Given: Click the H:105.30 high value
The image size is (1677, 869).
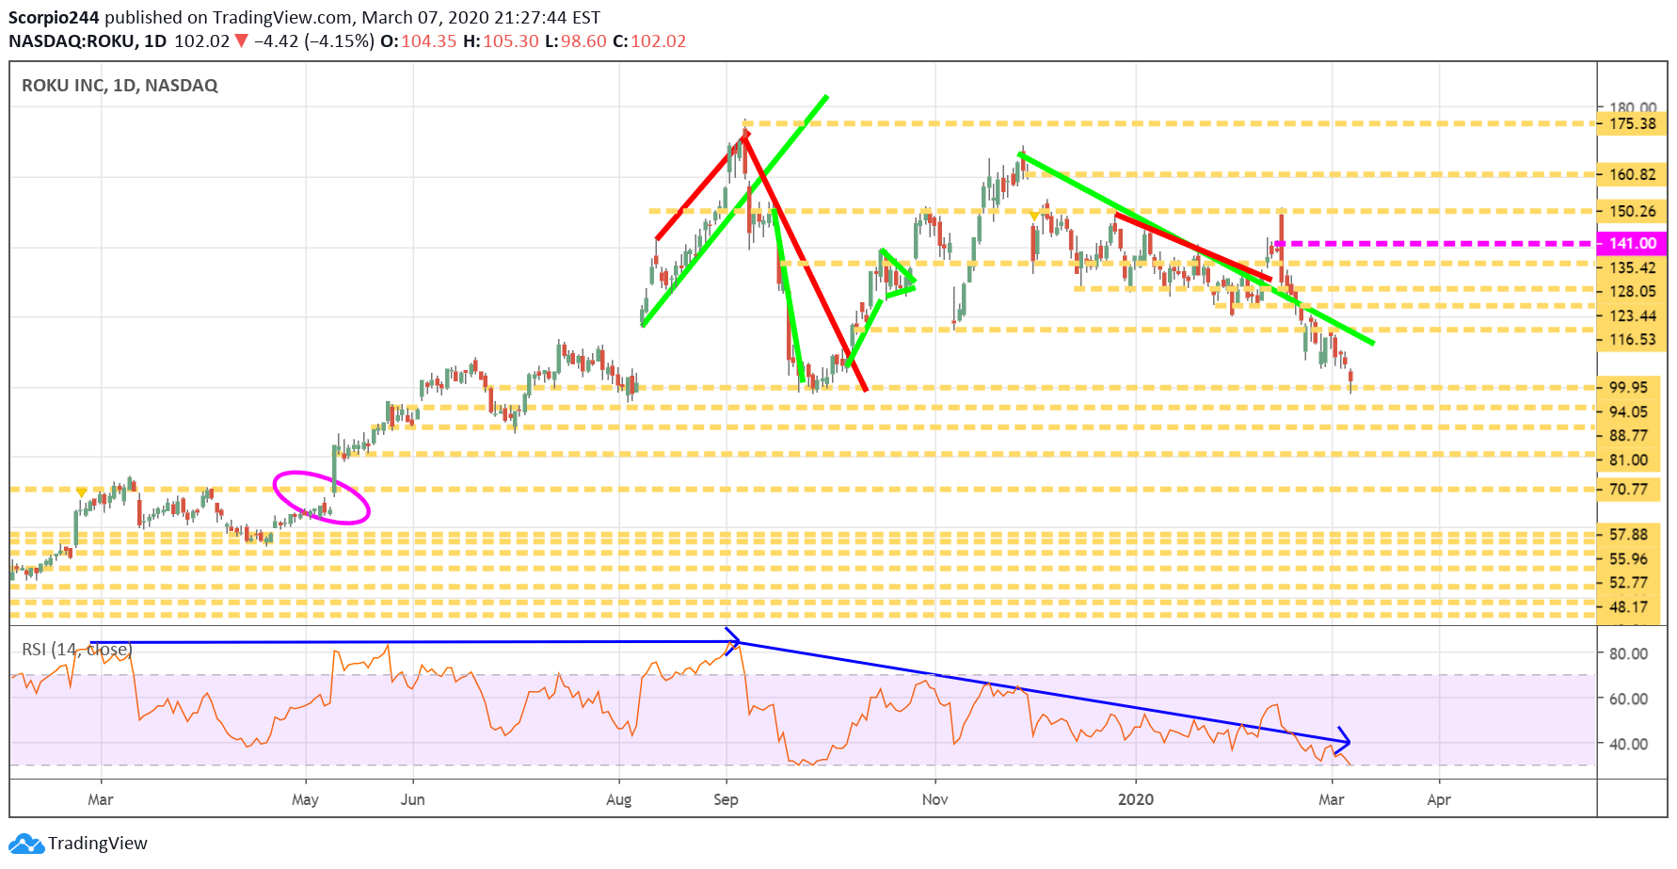Looking at the screenshot, I should click(501, 41).
